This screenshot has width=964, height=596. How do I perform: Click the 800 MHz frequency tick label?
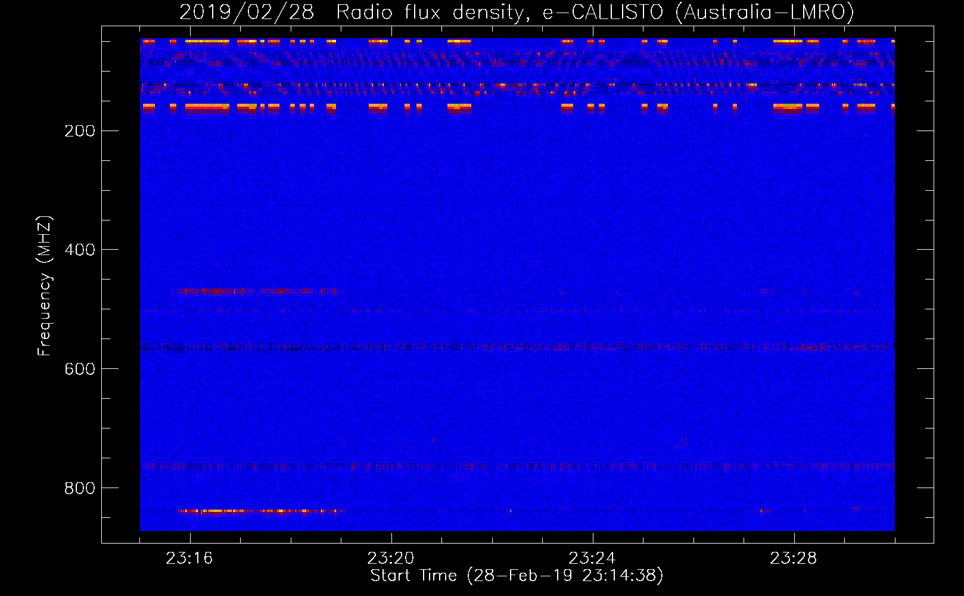[x=80, y=488]
